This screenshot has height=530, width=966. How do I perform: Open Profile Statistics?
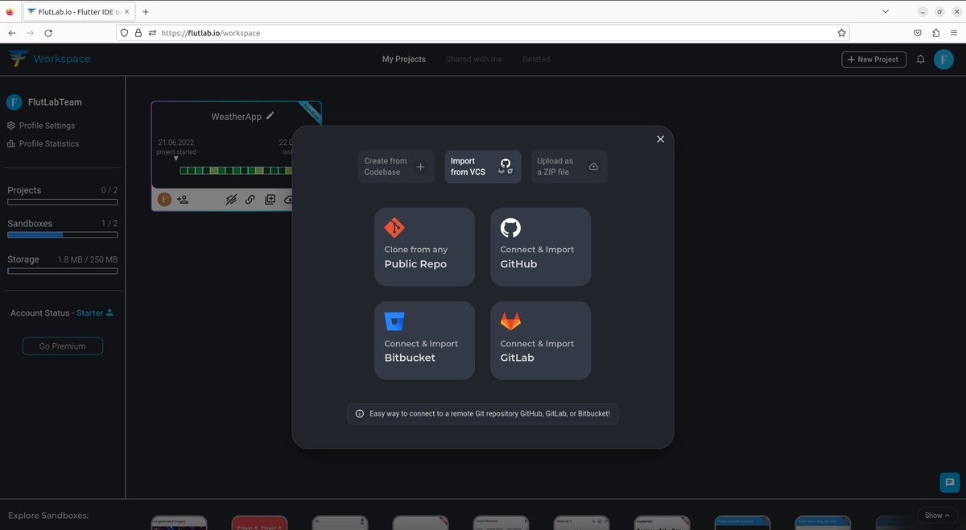coord(43,143)
